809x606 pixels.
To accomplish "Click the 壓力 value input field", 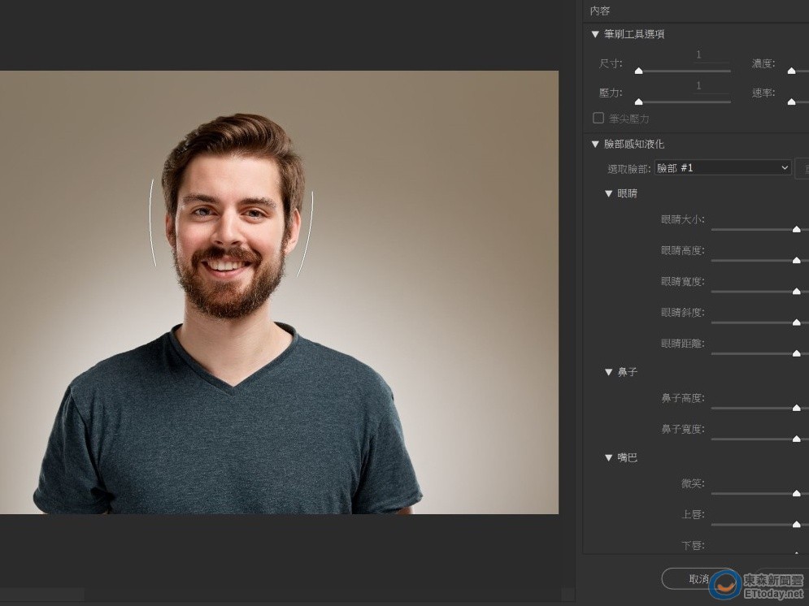I will [698, 86].
